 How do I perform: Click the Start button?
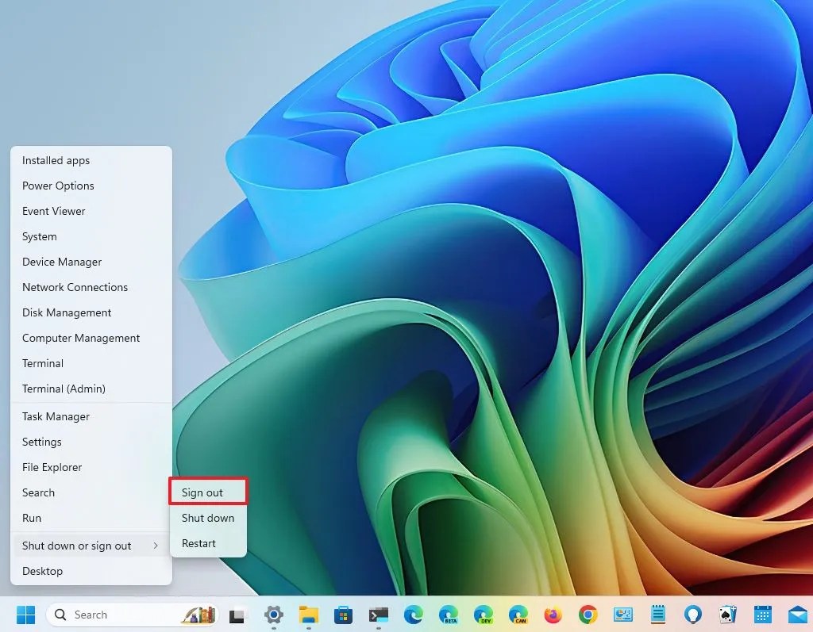pyautogui.click(x=26, y=615)
